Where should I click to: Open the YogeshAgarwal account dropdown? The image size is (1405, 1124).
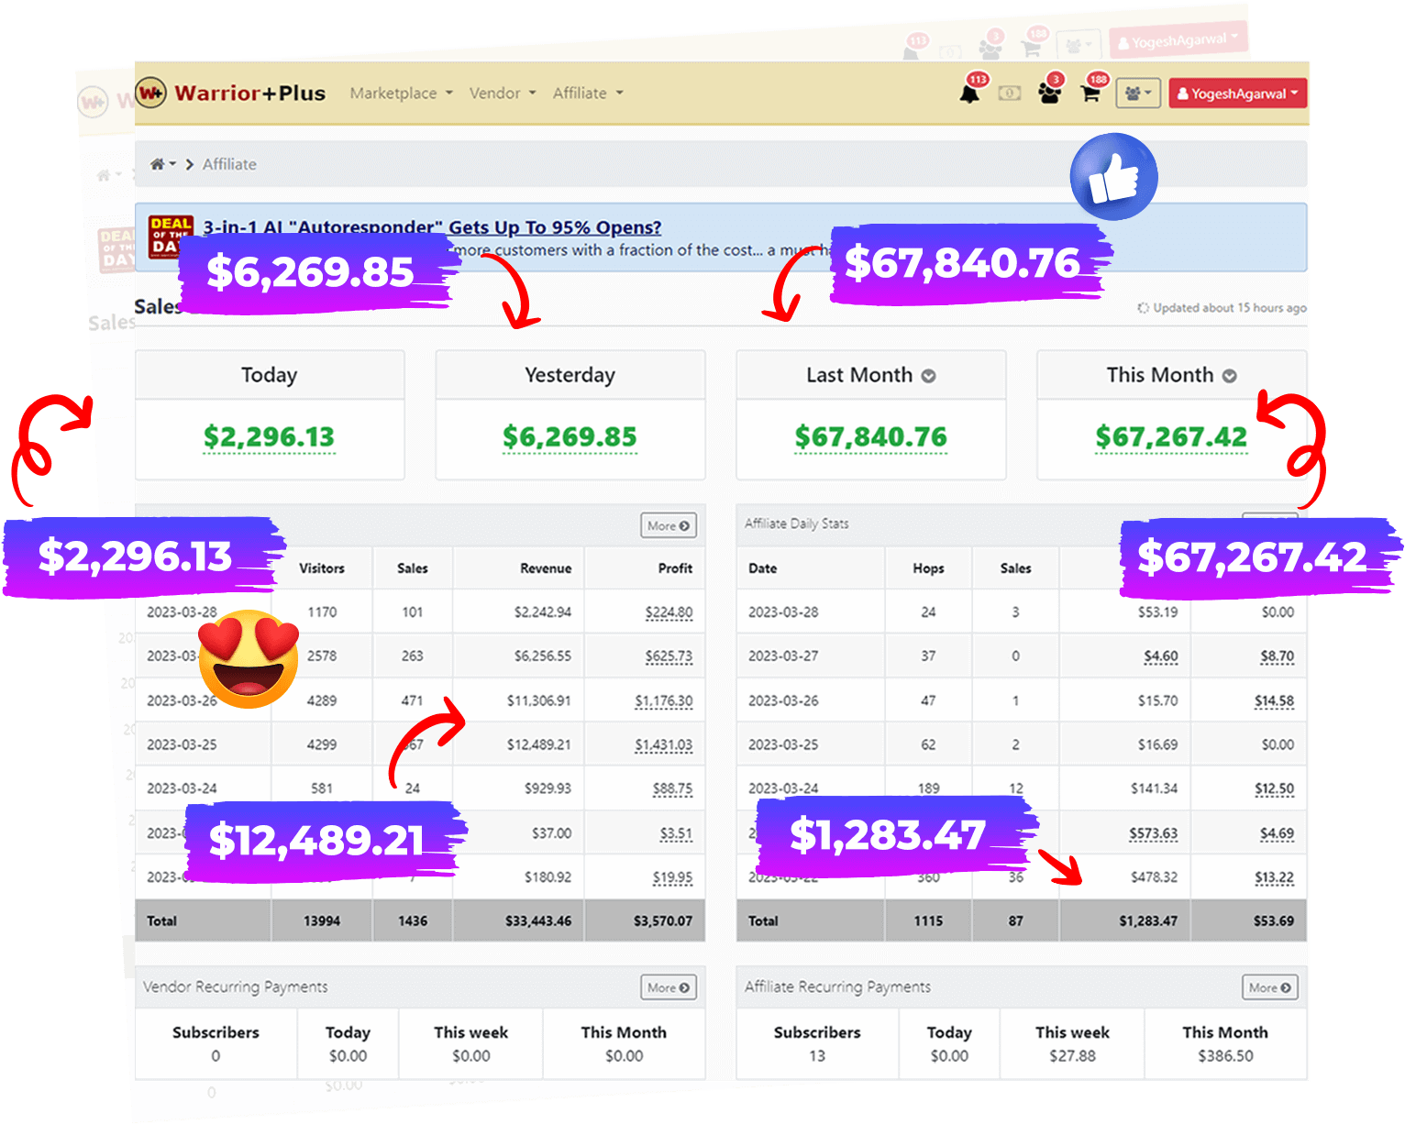point(1236,94)
